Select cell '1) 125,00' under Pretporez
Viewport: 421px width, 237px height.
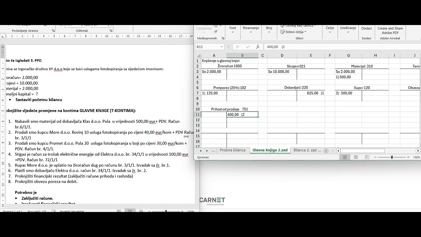(214, 93)
